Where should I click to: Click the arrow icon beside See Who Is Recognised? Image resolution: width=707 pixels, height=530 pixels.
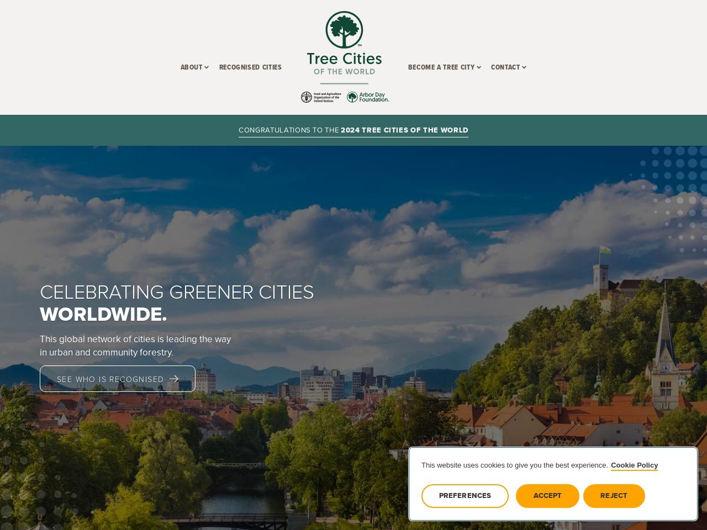174,379
